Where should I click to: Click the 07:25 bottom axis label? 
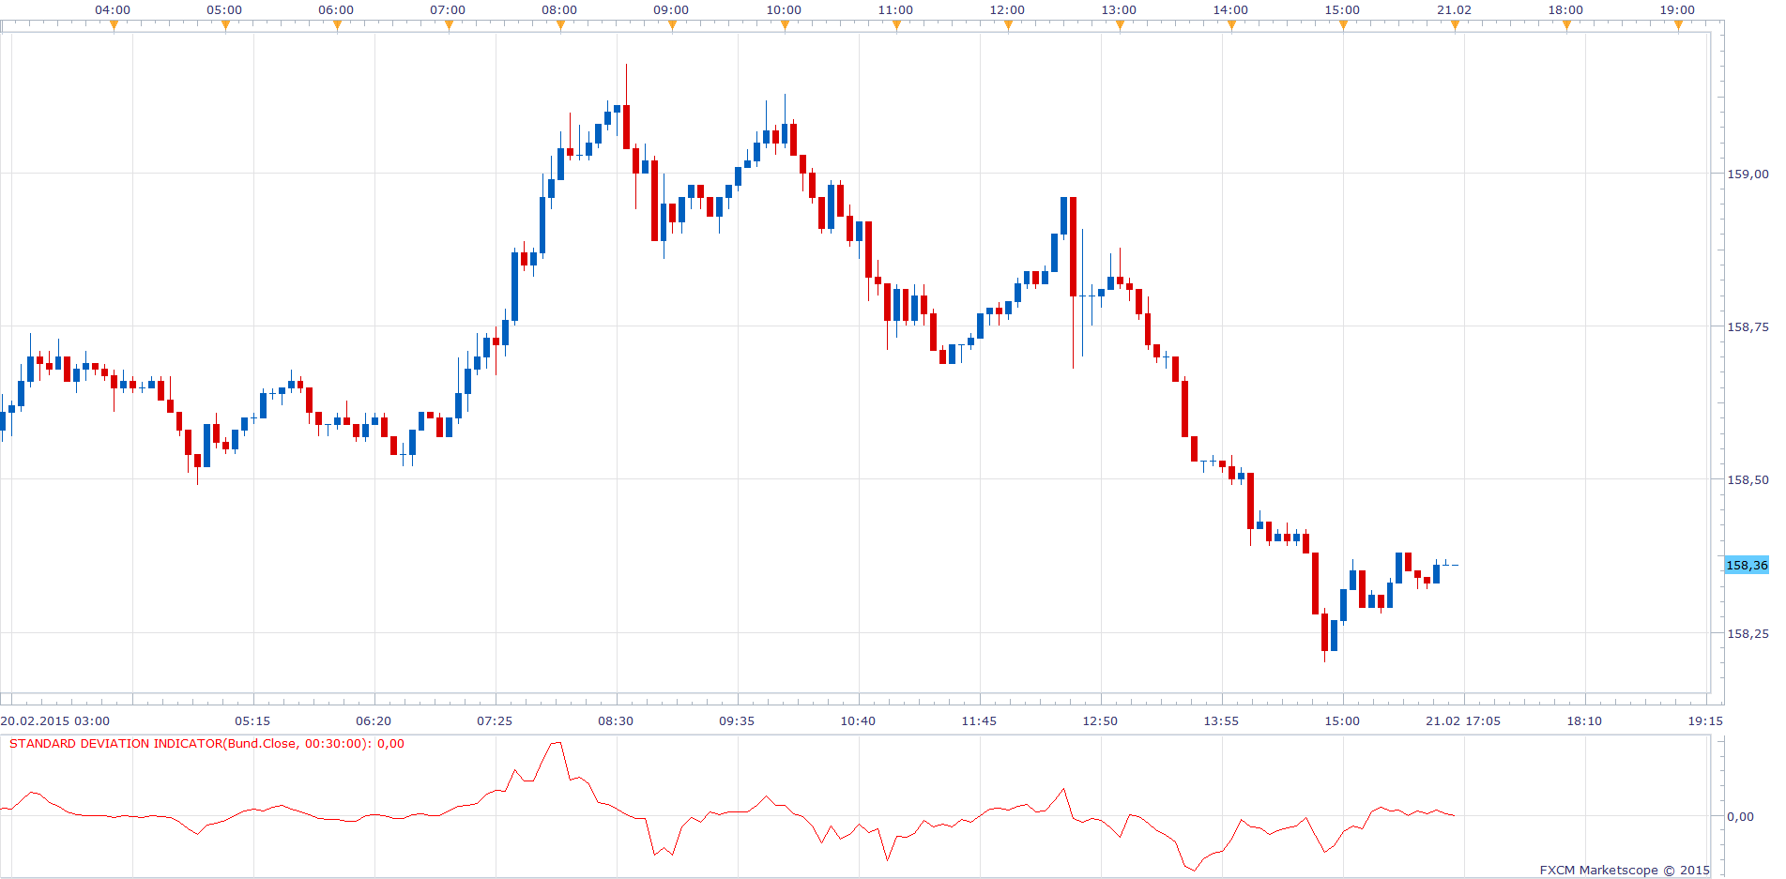495,721
